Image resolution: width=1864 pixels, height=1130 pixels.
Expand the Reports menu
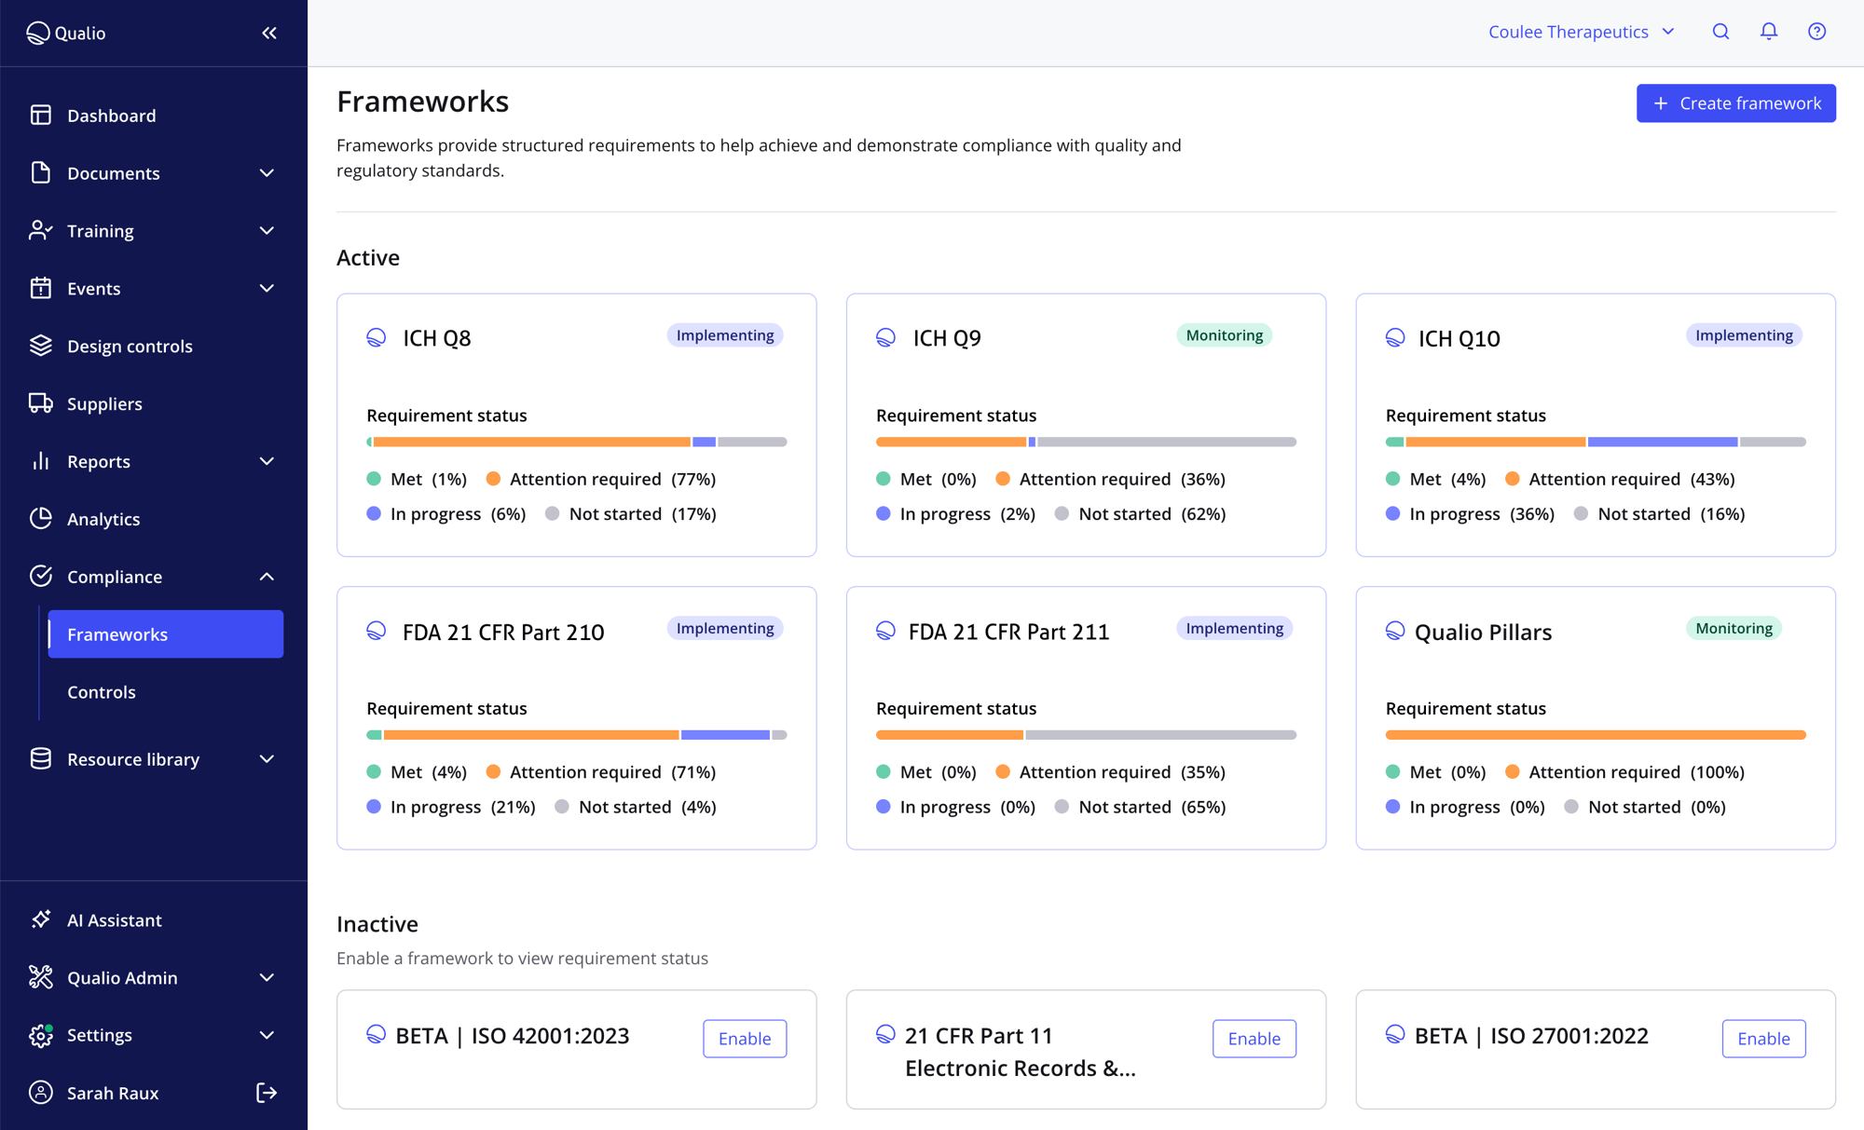tap(267, 461)
